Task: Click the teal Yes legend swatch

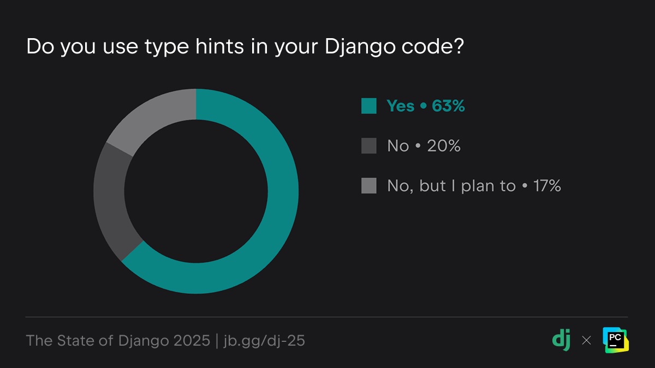Action: coord(369,106)
